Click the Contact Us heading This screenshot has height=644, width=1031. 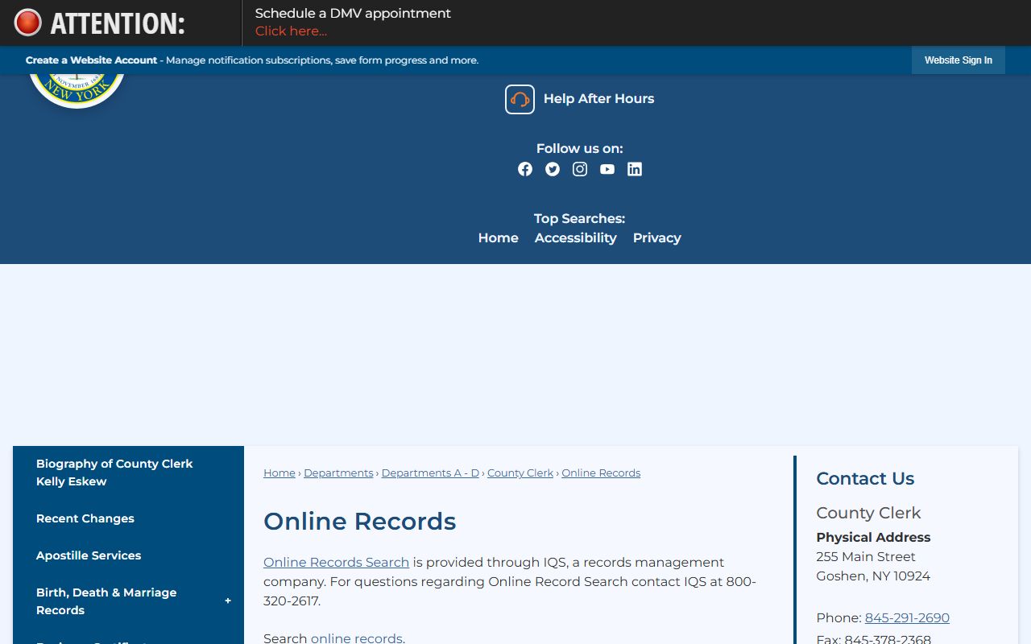[x=865, y=479]
